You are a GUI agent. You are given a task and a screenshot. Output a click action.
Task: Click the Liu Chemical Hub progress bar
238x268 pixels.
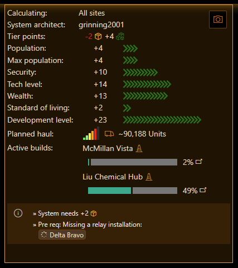(x=133, y=191)
